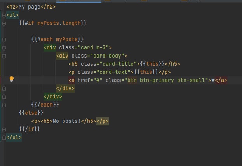Screen dimensions: 242x166
Task: Click the yellow lightbulb quick-fix icon
Action: (12, 79)
